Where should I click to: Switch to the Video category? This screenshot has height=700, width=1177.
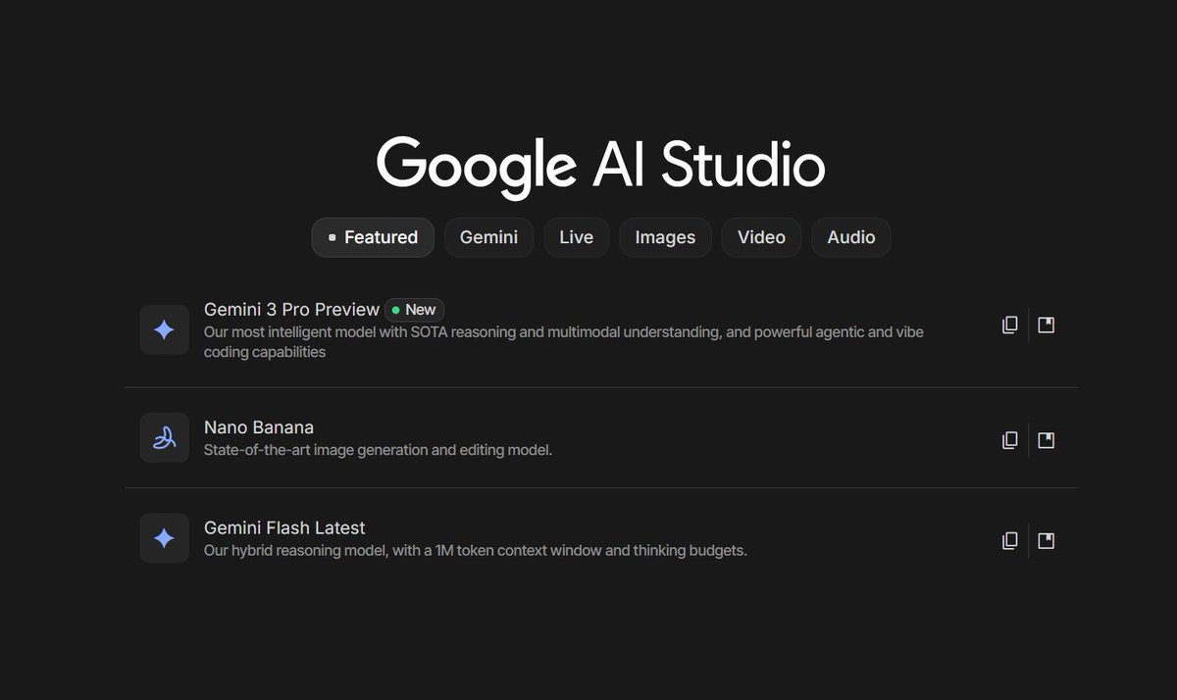pyautogui.click(x=761, y=237)
